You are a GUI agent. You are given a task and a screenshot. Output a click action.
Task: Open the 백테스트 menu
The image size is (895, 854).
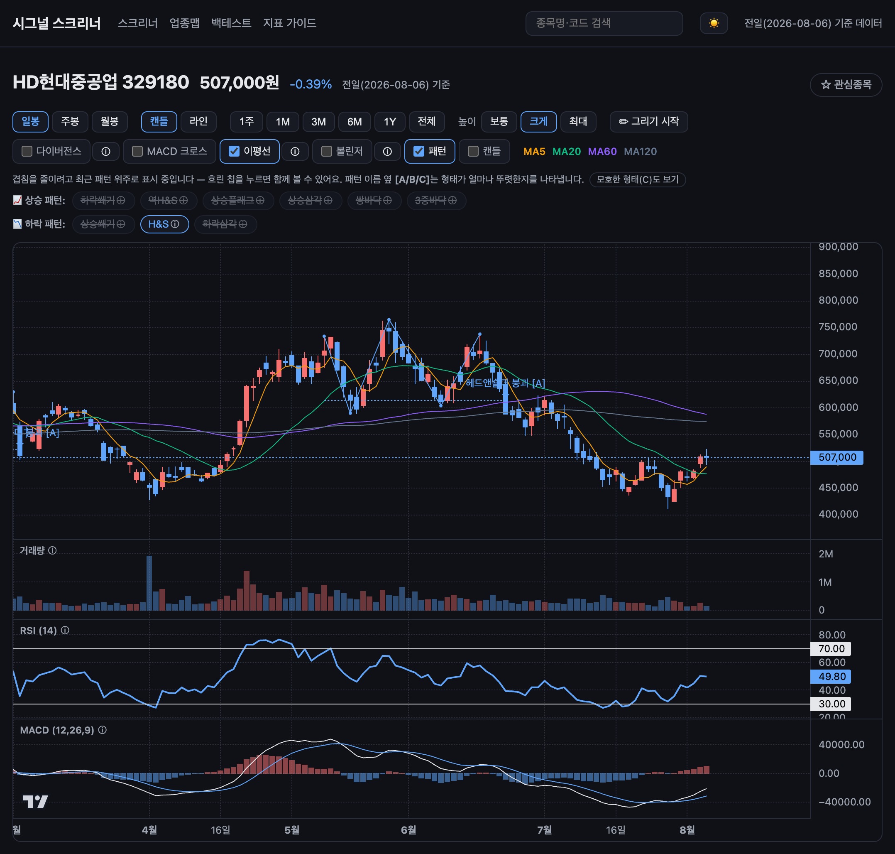click(231, 23)
